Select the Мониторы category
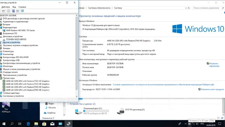 tap(8, 66)
